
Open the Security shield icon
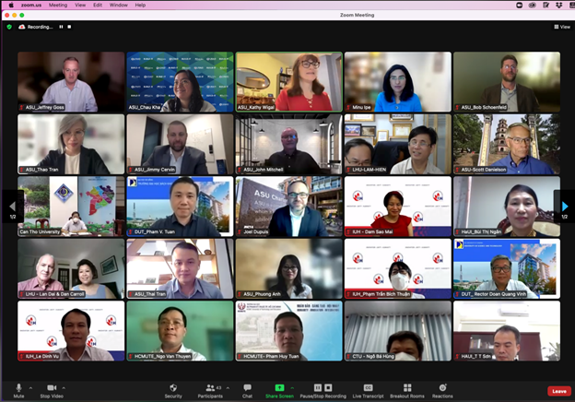click(x=173, y=387)
